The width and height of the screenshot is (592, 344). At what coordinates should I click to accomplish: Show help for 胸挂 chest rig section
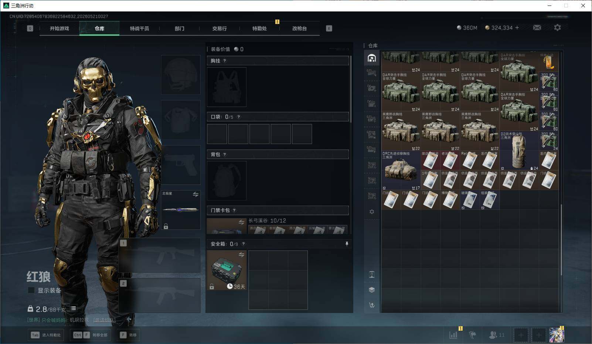(x=225, y=61)
